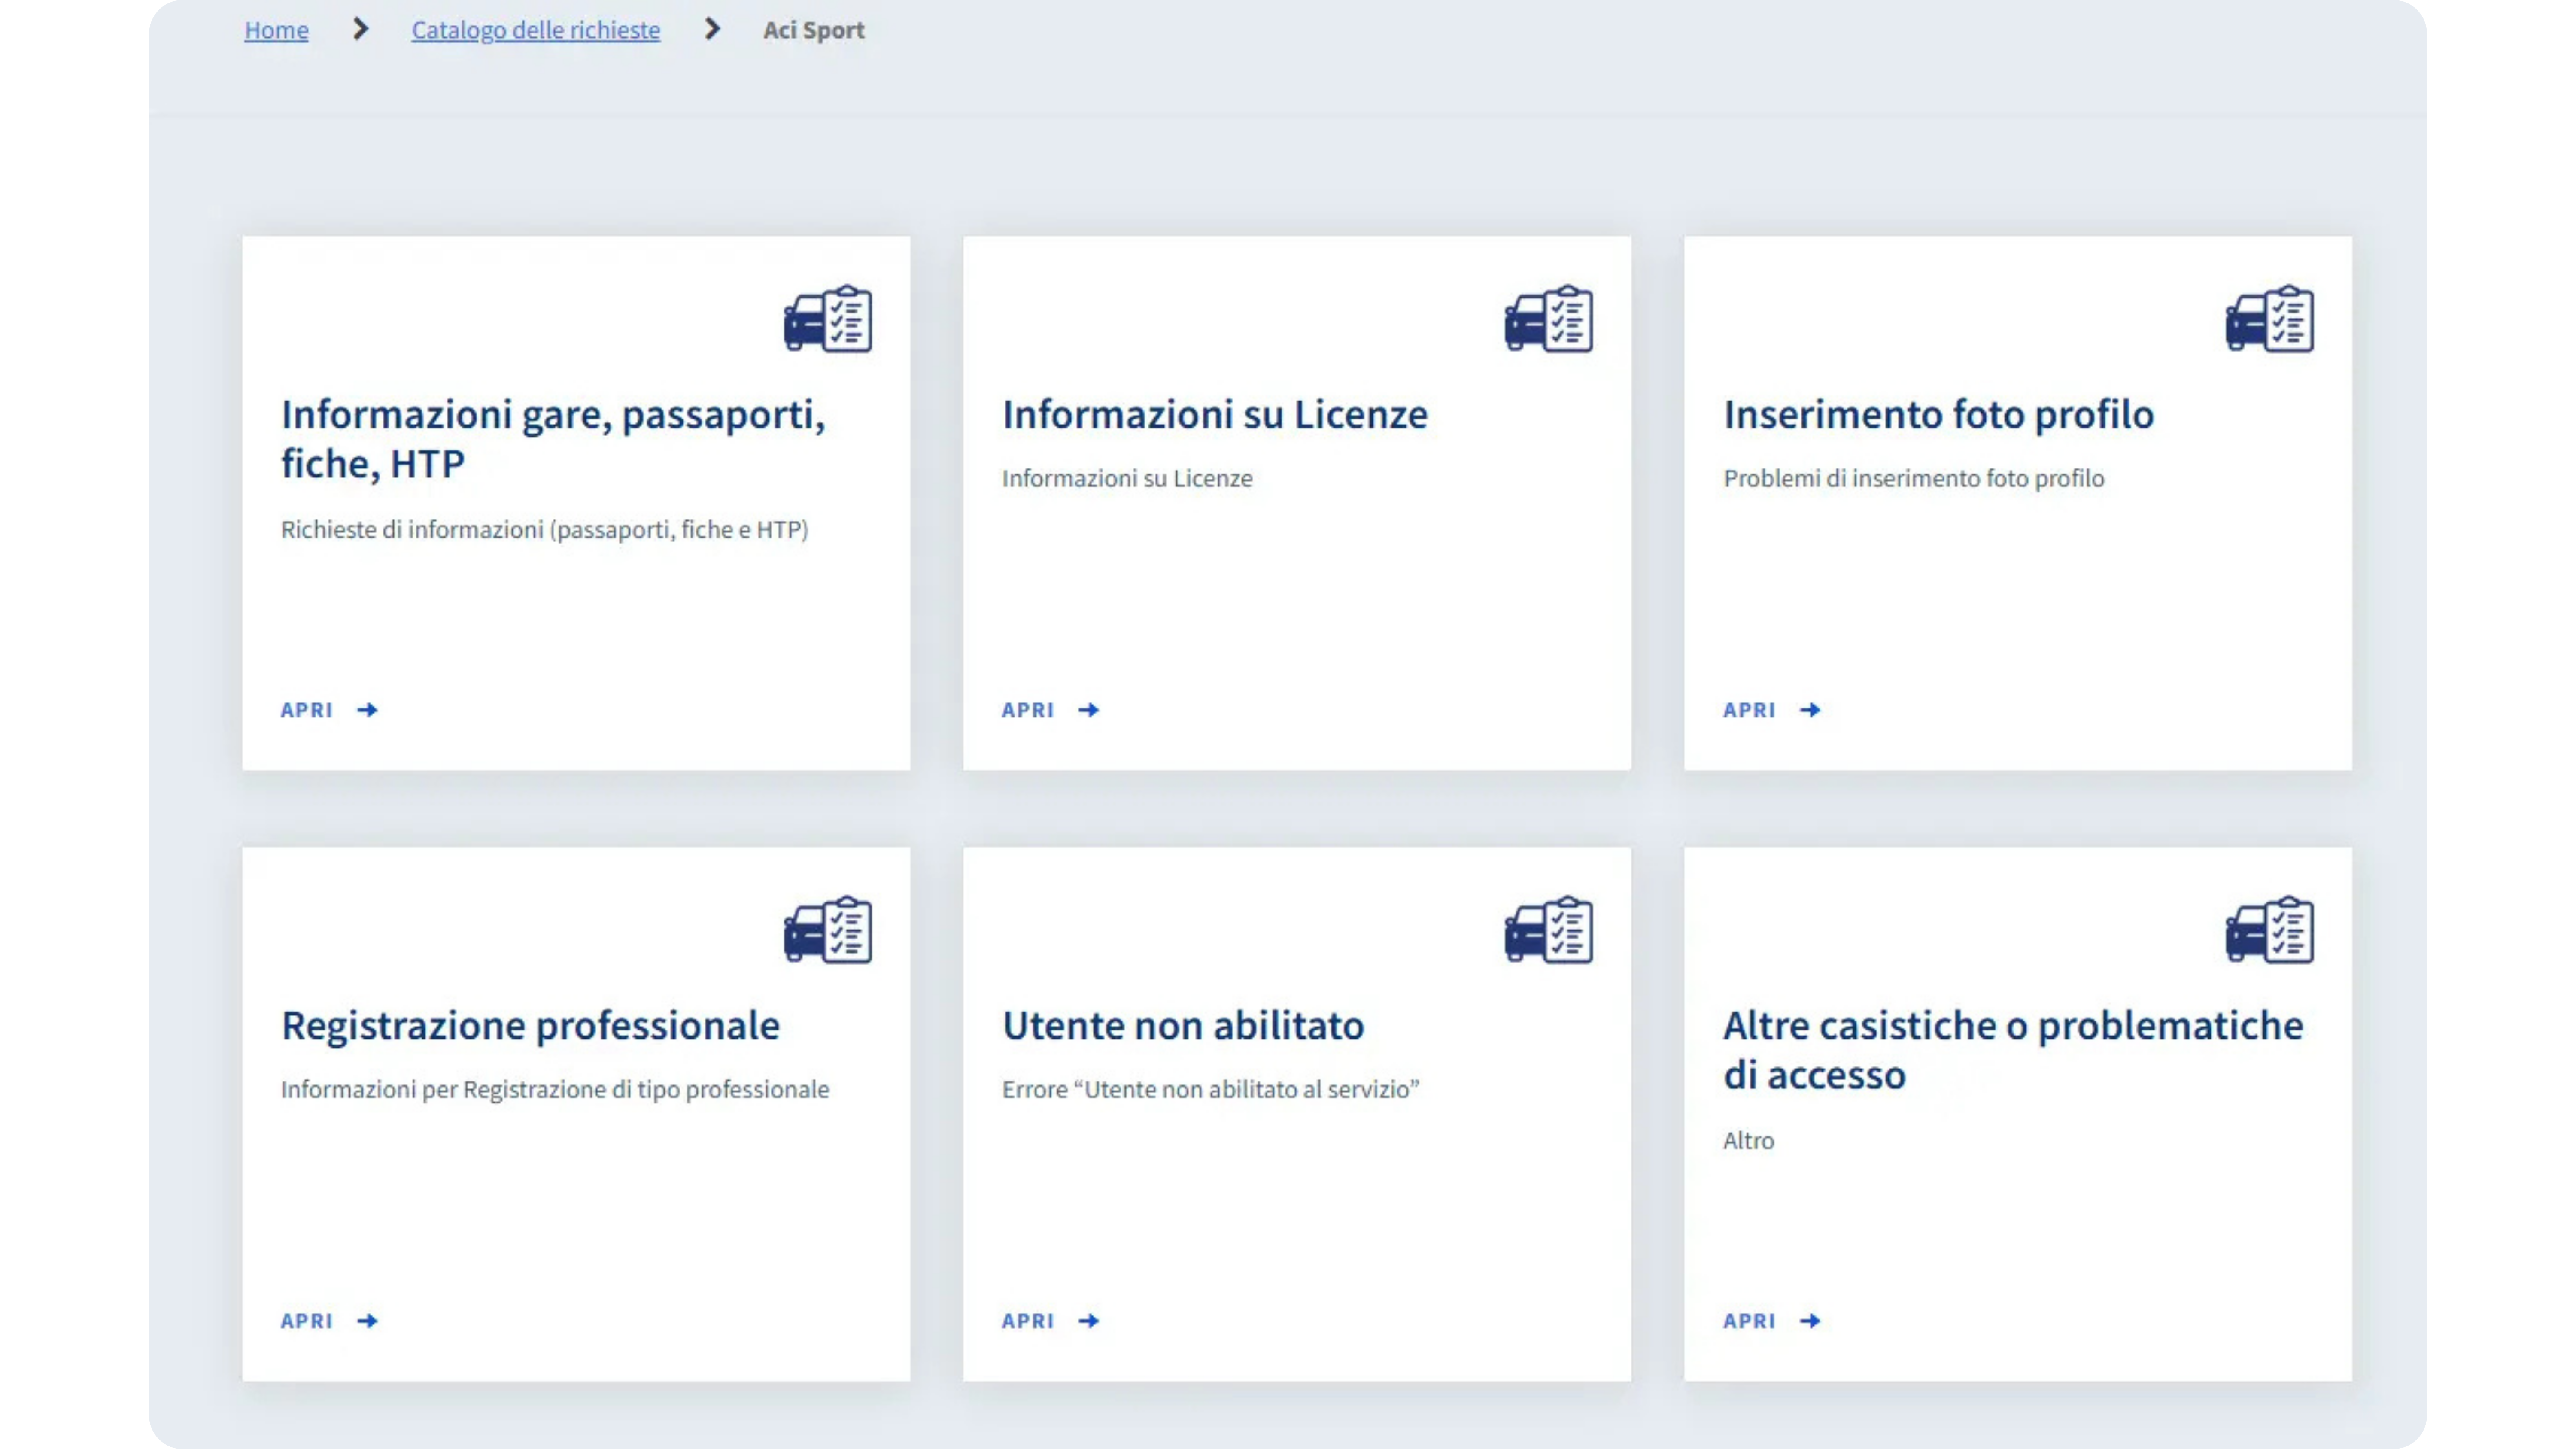This screenshot has height=1449, width=2576.
Task: Open APRI on Utente non abilitato card
Action: [x=1027, y=1321]
